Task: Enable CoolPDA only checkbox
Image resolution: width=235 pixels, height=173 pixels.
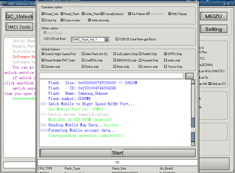Action: click(x=83, y=60)
